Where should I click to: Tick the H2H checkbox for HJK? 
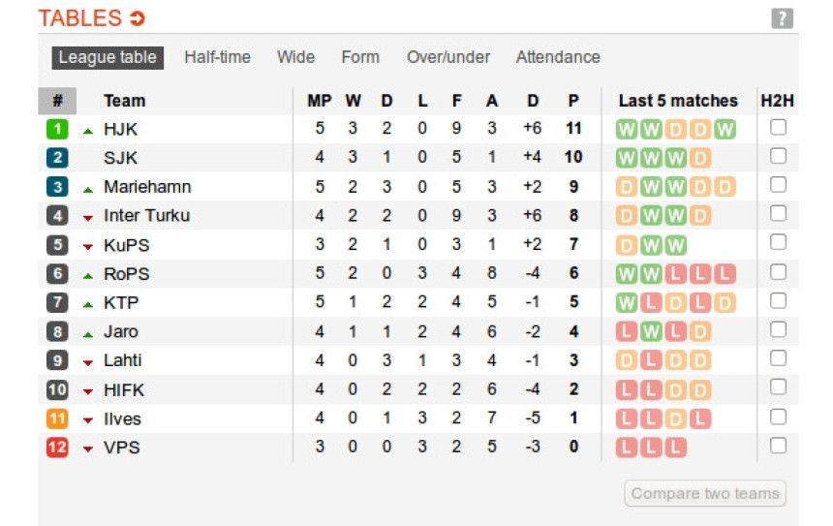[778, 128]
